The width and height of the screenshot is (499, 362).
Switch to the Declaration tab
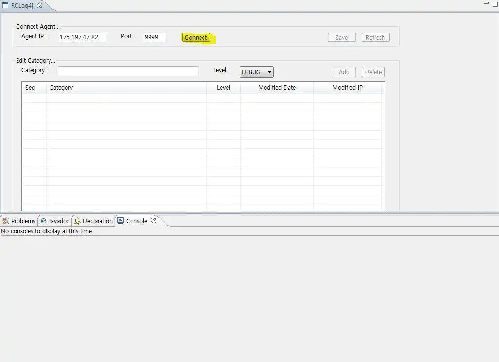pos(93,221)
